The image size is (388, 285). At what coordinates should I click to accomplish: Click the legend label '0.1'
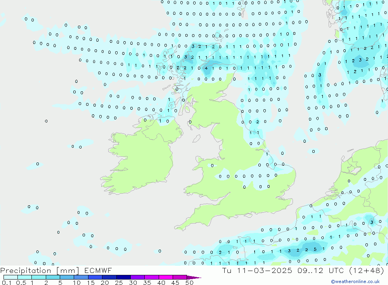[x=7, y=283]
